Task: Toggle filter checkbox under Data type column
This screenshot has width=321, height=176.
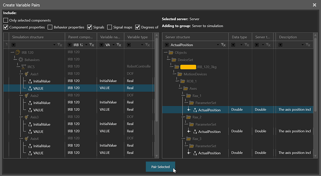Action: pyautogui.click(x=233, y=45)
